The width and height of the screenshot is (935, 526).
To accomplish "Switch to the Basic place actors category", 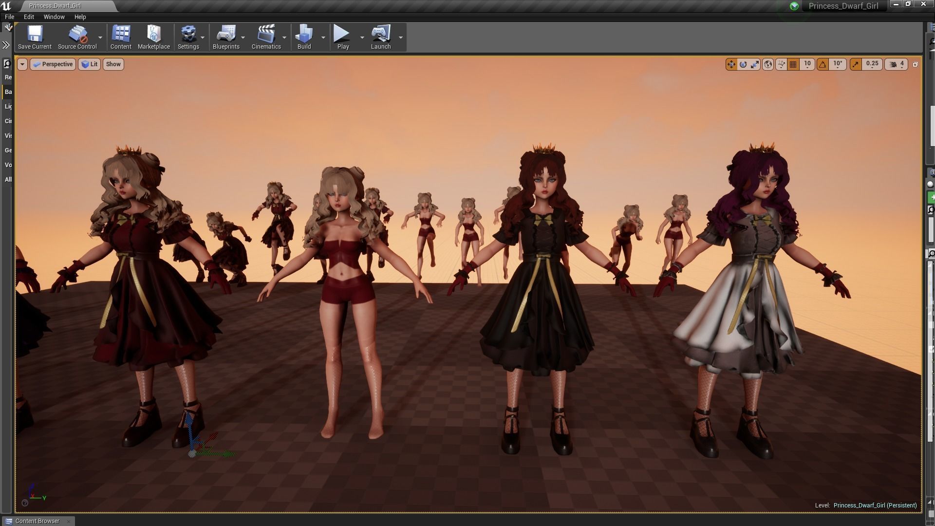I will (x=8, y=92).
